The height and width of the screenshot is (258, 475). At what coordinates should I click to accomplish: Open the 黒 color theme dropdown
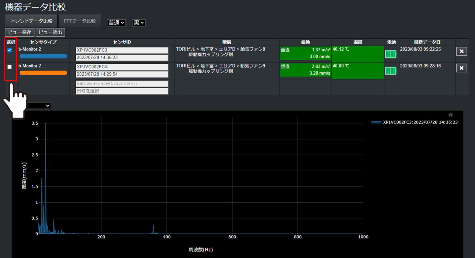click(x=139, y=23)
